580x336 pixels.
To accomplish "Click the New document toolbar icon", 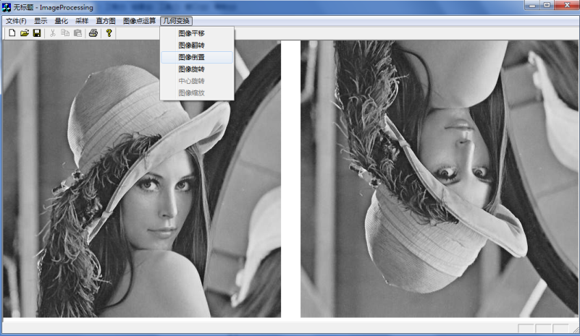I will click(12, 33).
